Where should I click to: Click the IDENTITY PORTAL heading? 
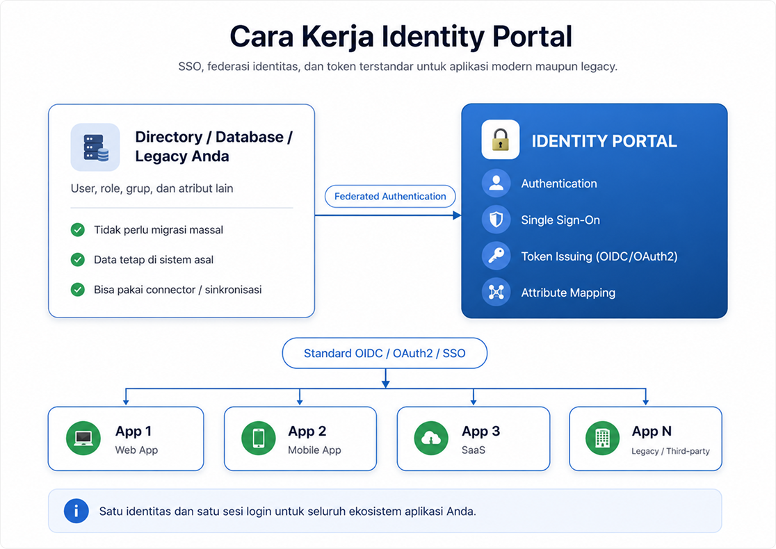604,142
